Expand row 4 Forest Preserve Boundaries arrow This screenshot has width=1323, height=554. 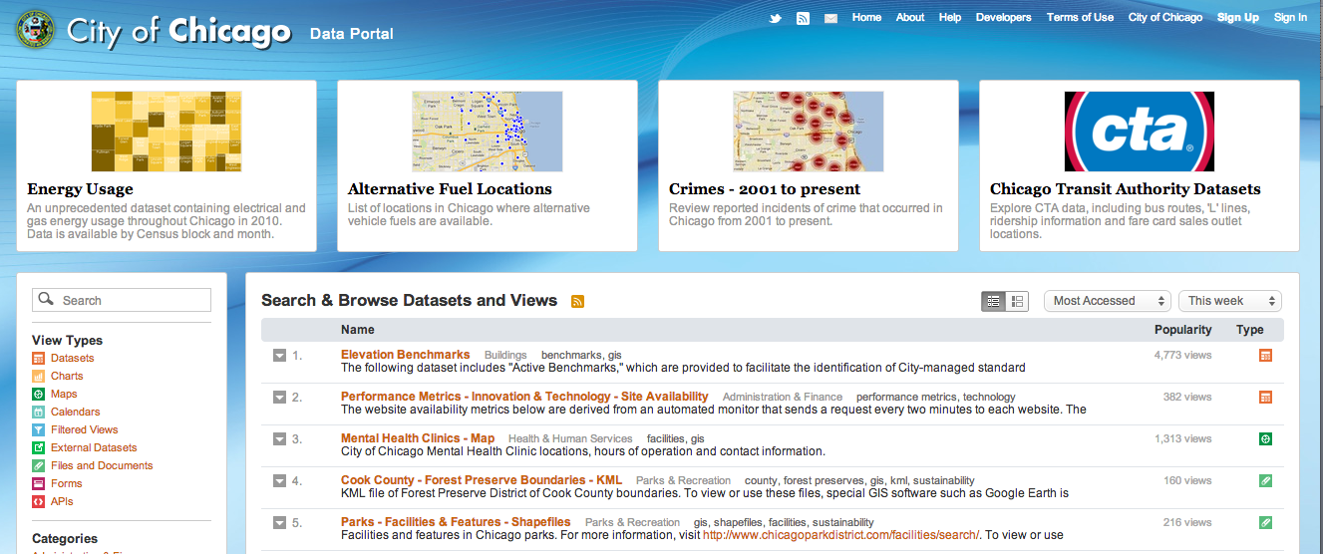280,480
